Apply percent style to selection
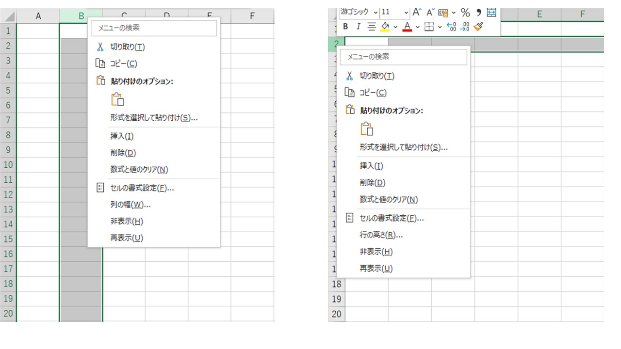 pos(465,13)
